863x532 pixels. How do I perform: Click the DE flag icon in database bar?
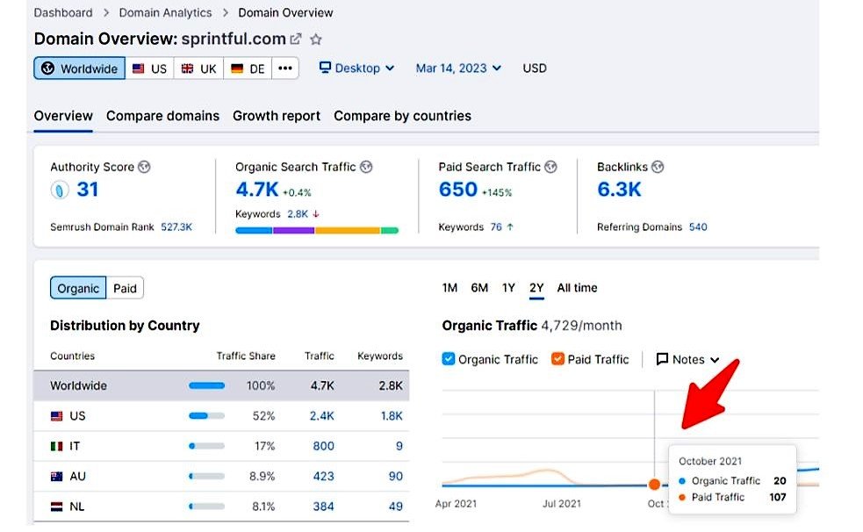pyautogui.click(x=237, y=68)
